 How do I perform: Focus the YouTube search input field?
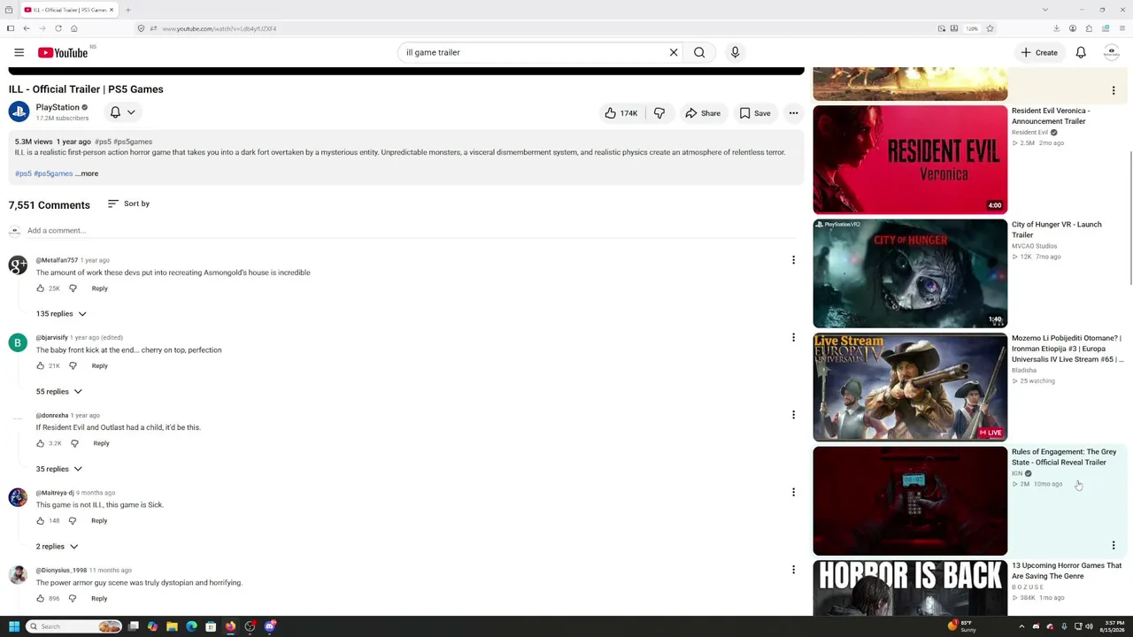click(531, 52)
